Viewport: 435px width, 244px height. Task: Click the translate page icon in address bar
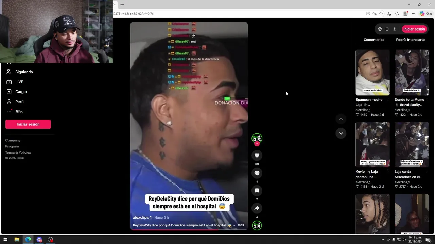[375, 14]
